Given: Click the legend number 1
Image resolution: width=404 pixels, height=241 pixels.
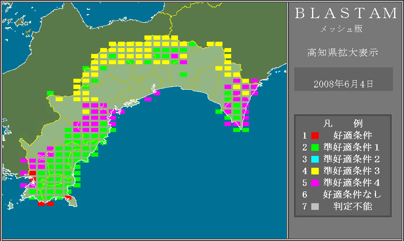Looking at the screenshot, I should pyautogui.click(x=305, y=135).
